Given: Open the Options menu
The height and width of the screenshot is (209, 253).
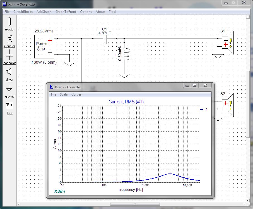Looking at the screenshot, I should (x=86, y=12).
